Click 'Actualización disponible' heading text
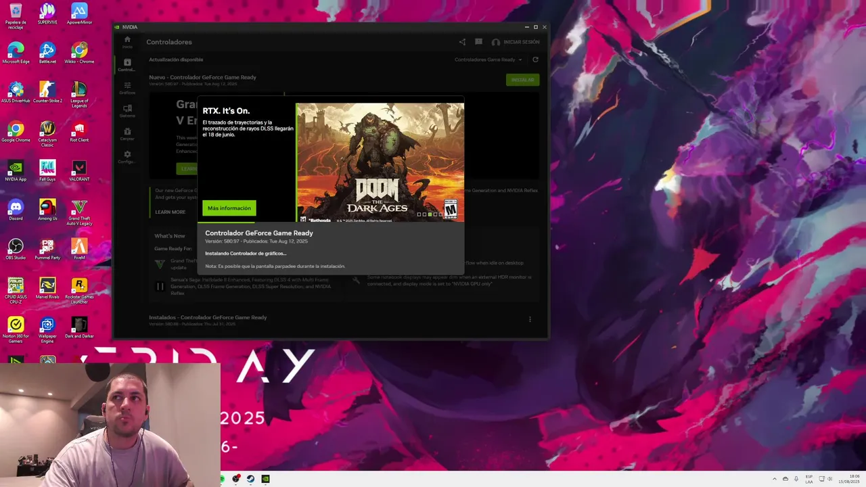Viewport: 866px width, 487px height. pyautogui.click(x=176, y=60)
